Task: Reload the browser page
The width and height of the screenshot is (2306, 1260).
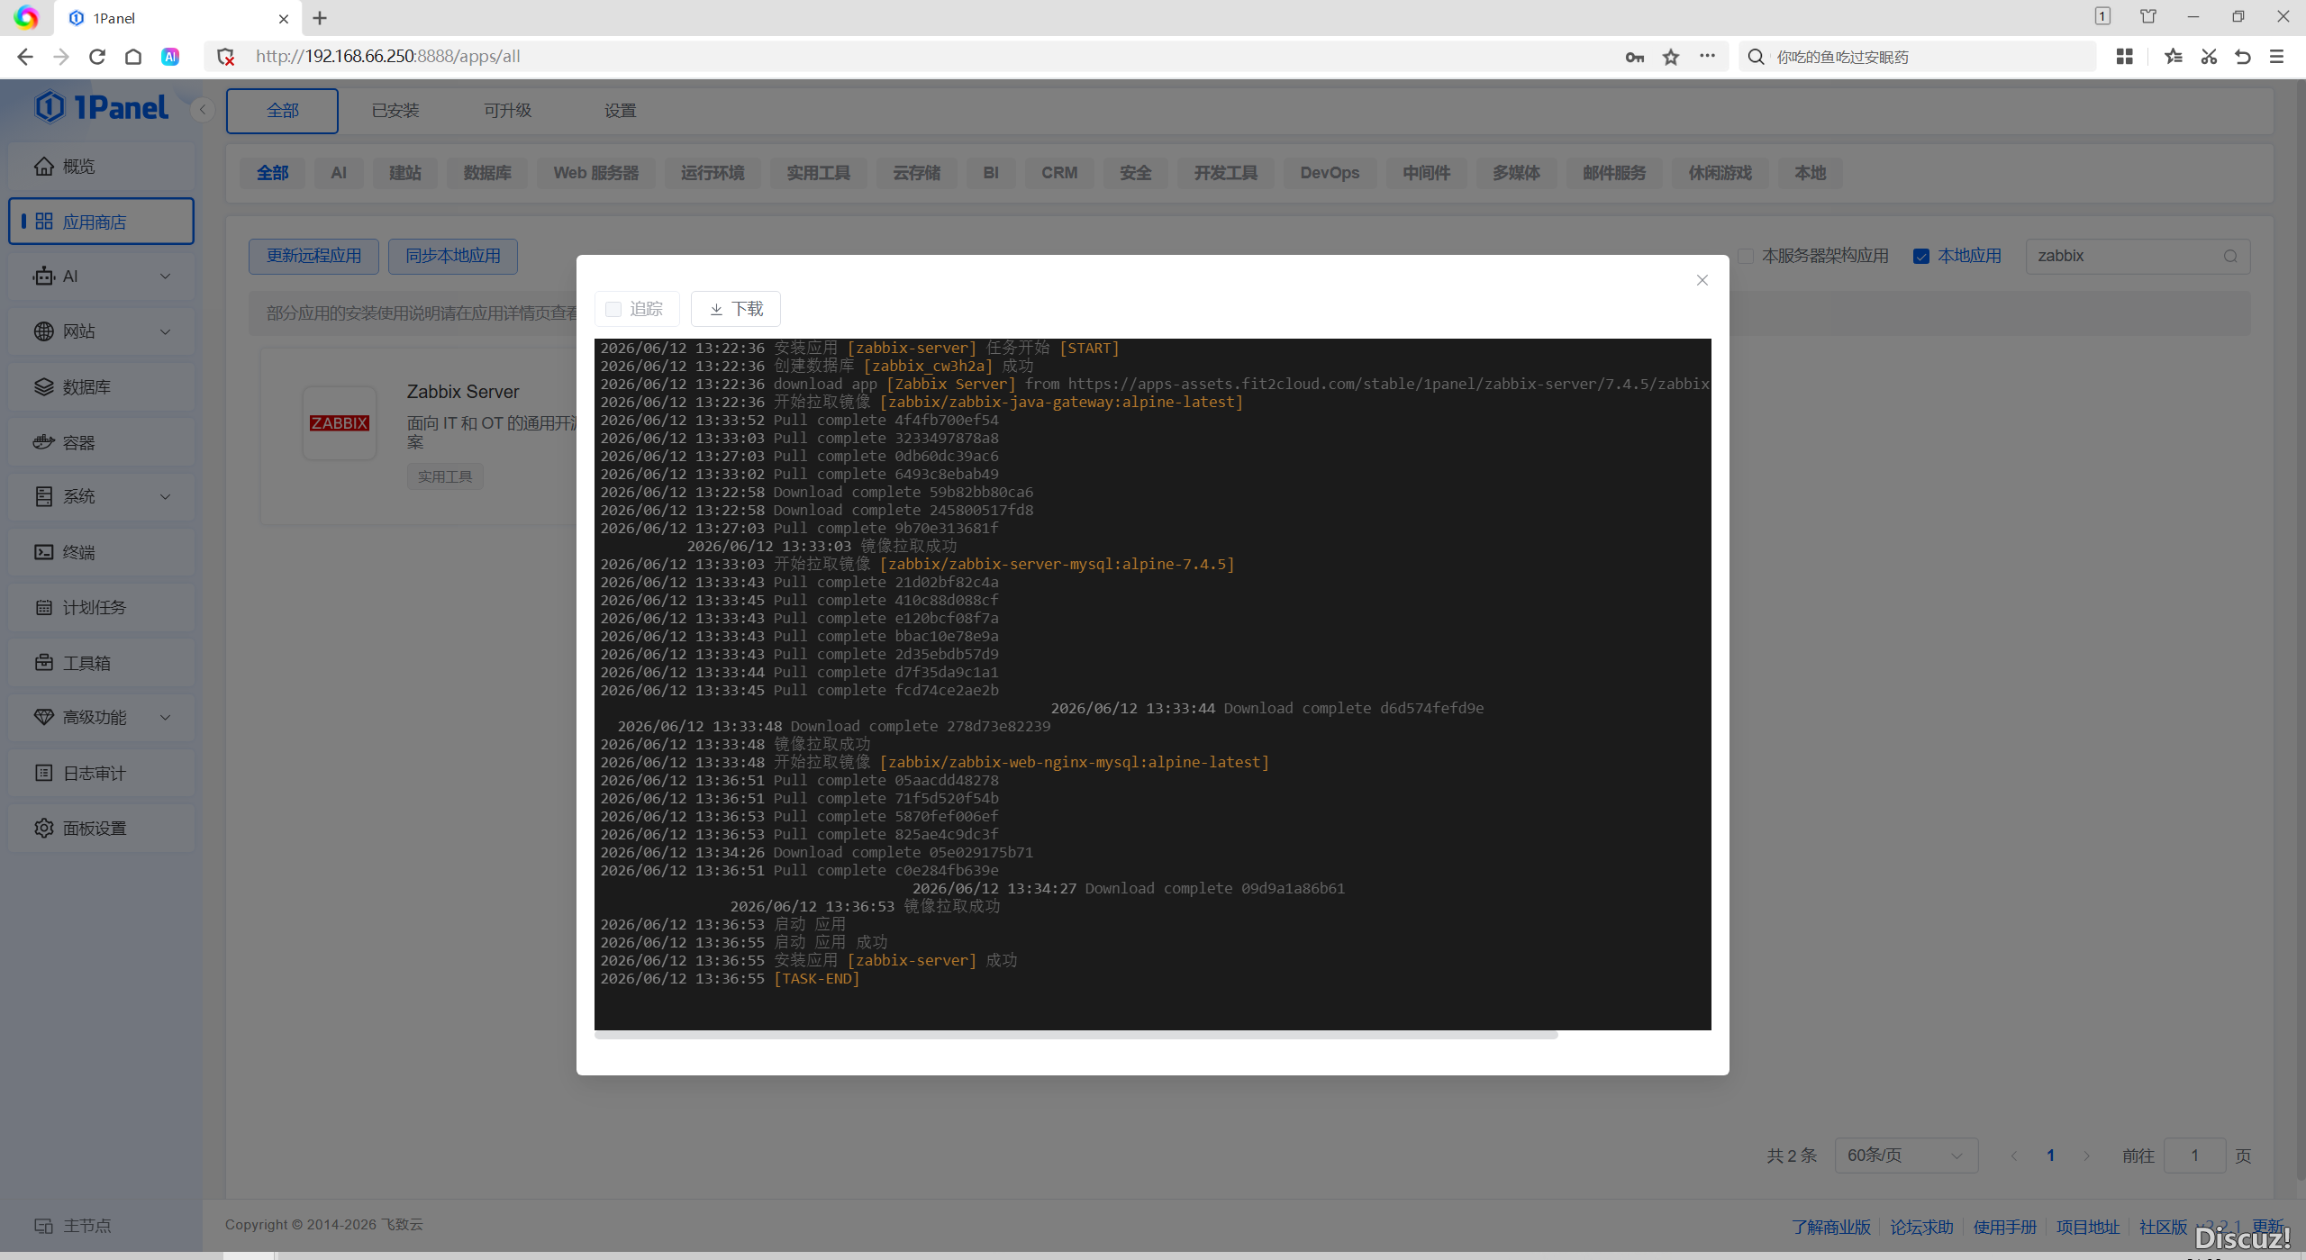Action: 97,57
